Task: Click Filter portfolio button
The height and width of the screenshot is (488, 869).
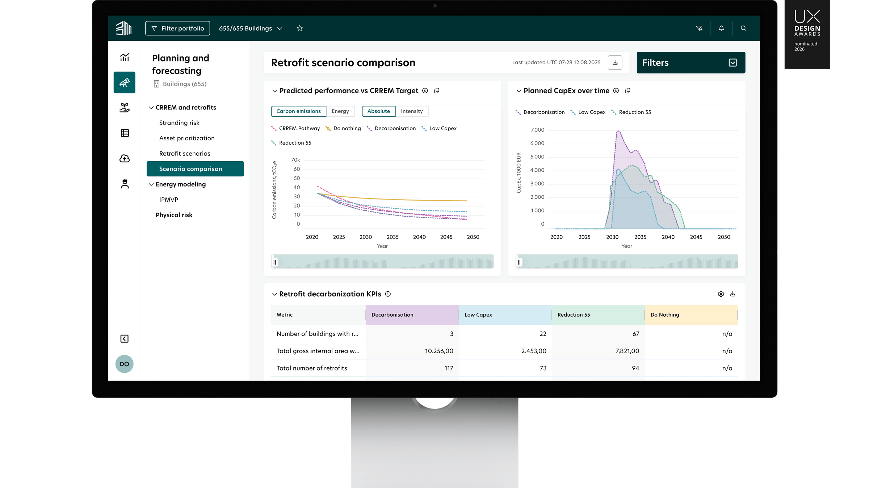Action: (x=177, y=28)
